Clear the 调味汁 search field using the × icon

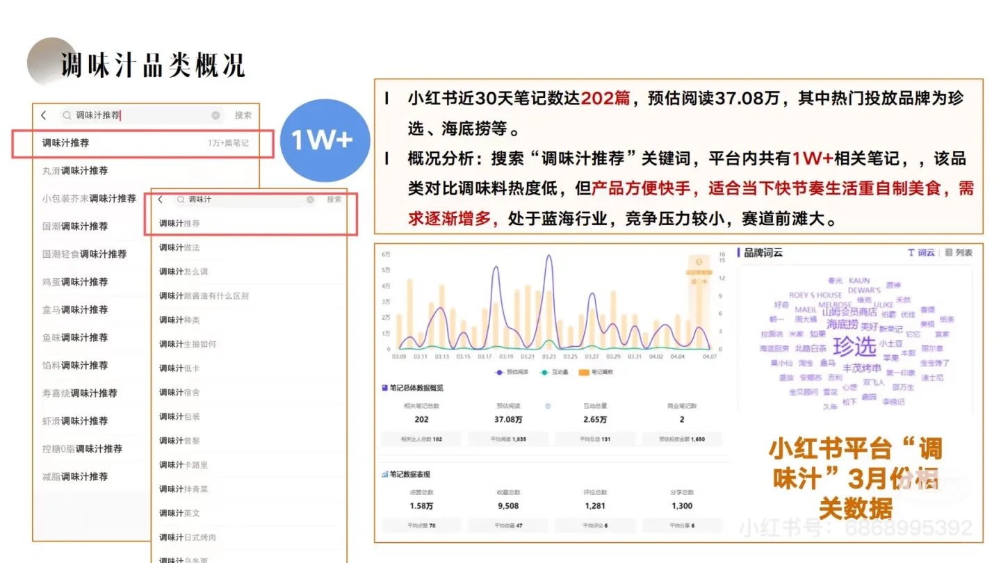pyautogui.click(x=310, y=199)
